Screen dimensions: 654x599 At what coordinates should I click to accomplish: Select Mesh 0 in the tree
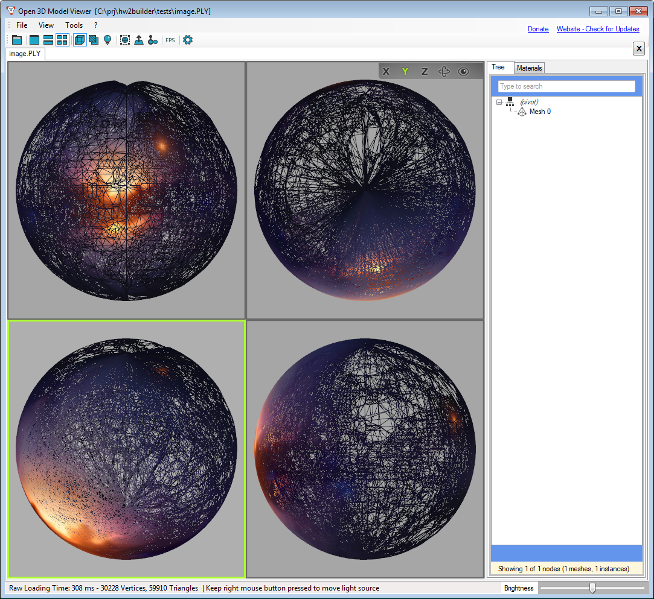pos(540,112)
